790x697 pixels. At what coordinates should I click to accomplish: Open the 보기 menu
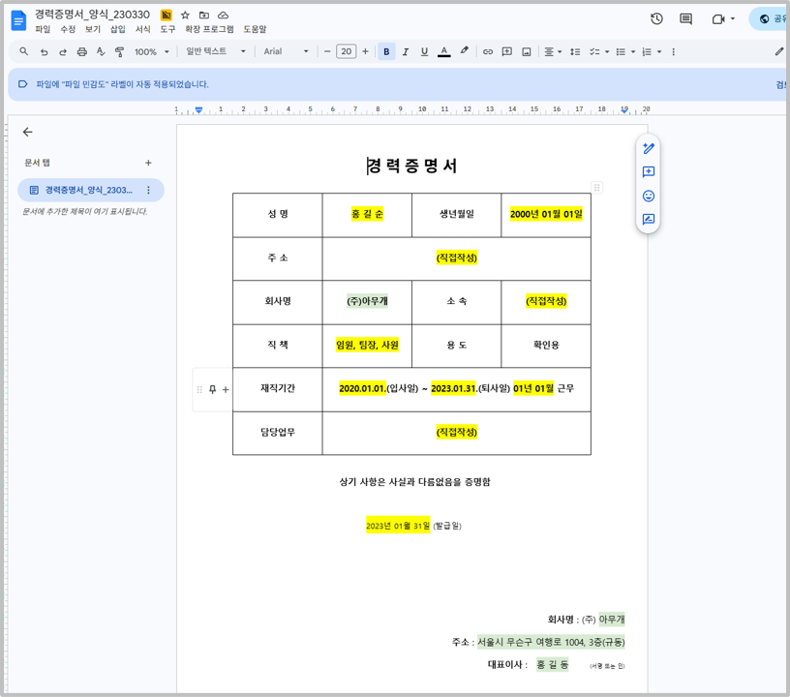pyautogui.click(x=93, y=29)
